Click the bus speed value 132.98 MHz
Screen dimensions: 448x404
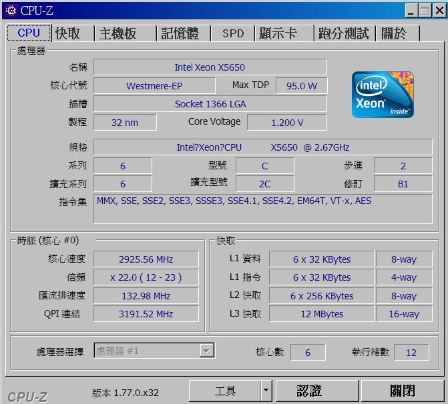pos(146,295)
